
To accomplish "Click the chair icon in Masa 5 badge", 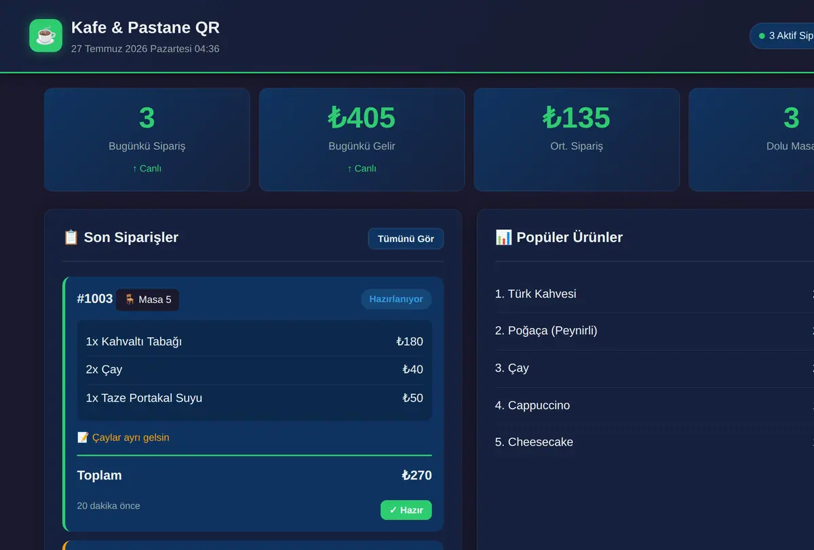I will 130,300.
